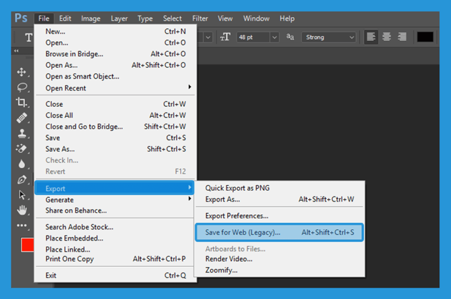Select the Clone Stamp tool

pyautogui.click(x=22, y=133)
